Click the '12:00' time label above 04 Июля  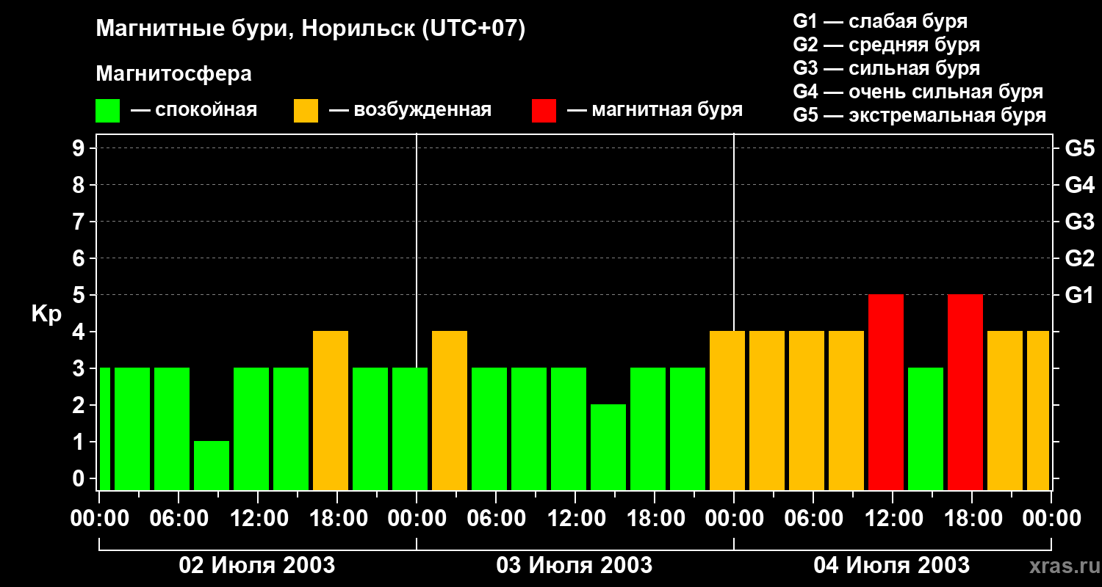[x=893, y=518]
